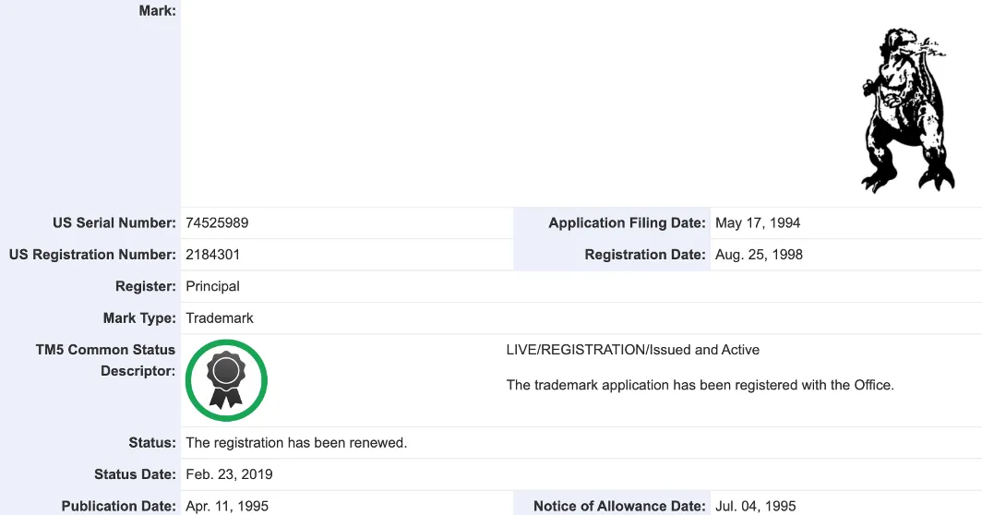The height and width of the screenshot is (515, 982).
Task: Click the LIVE/REGISTRATION/Issued and Active text
Action: 632,350
